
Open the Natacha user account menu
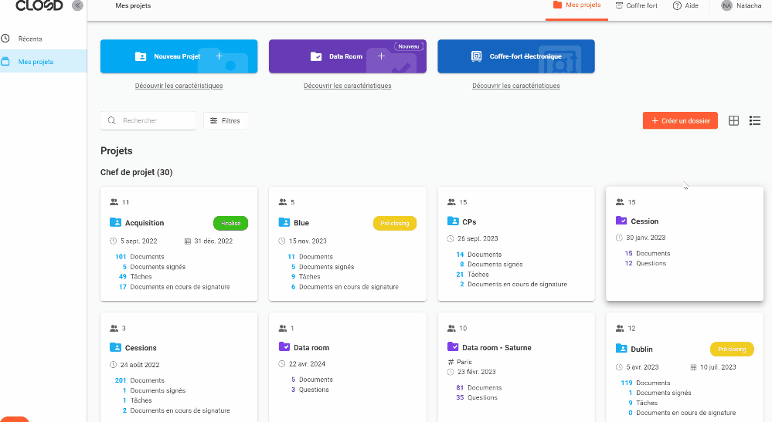point(748,5)
